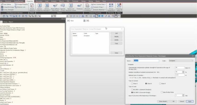Open the Analysis ribbon tab
The image size is (197, 105).
54,1
